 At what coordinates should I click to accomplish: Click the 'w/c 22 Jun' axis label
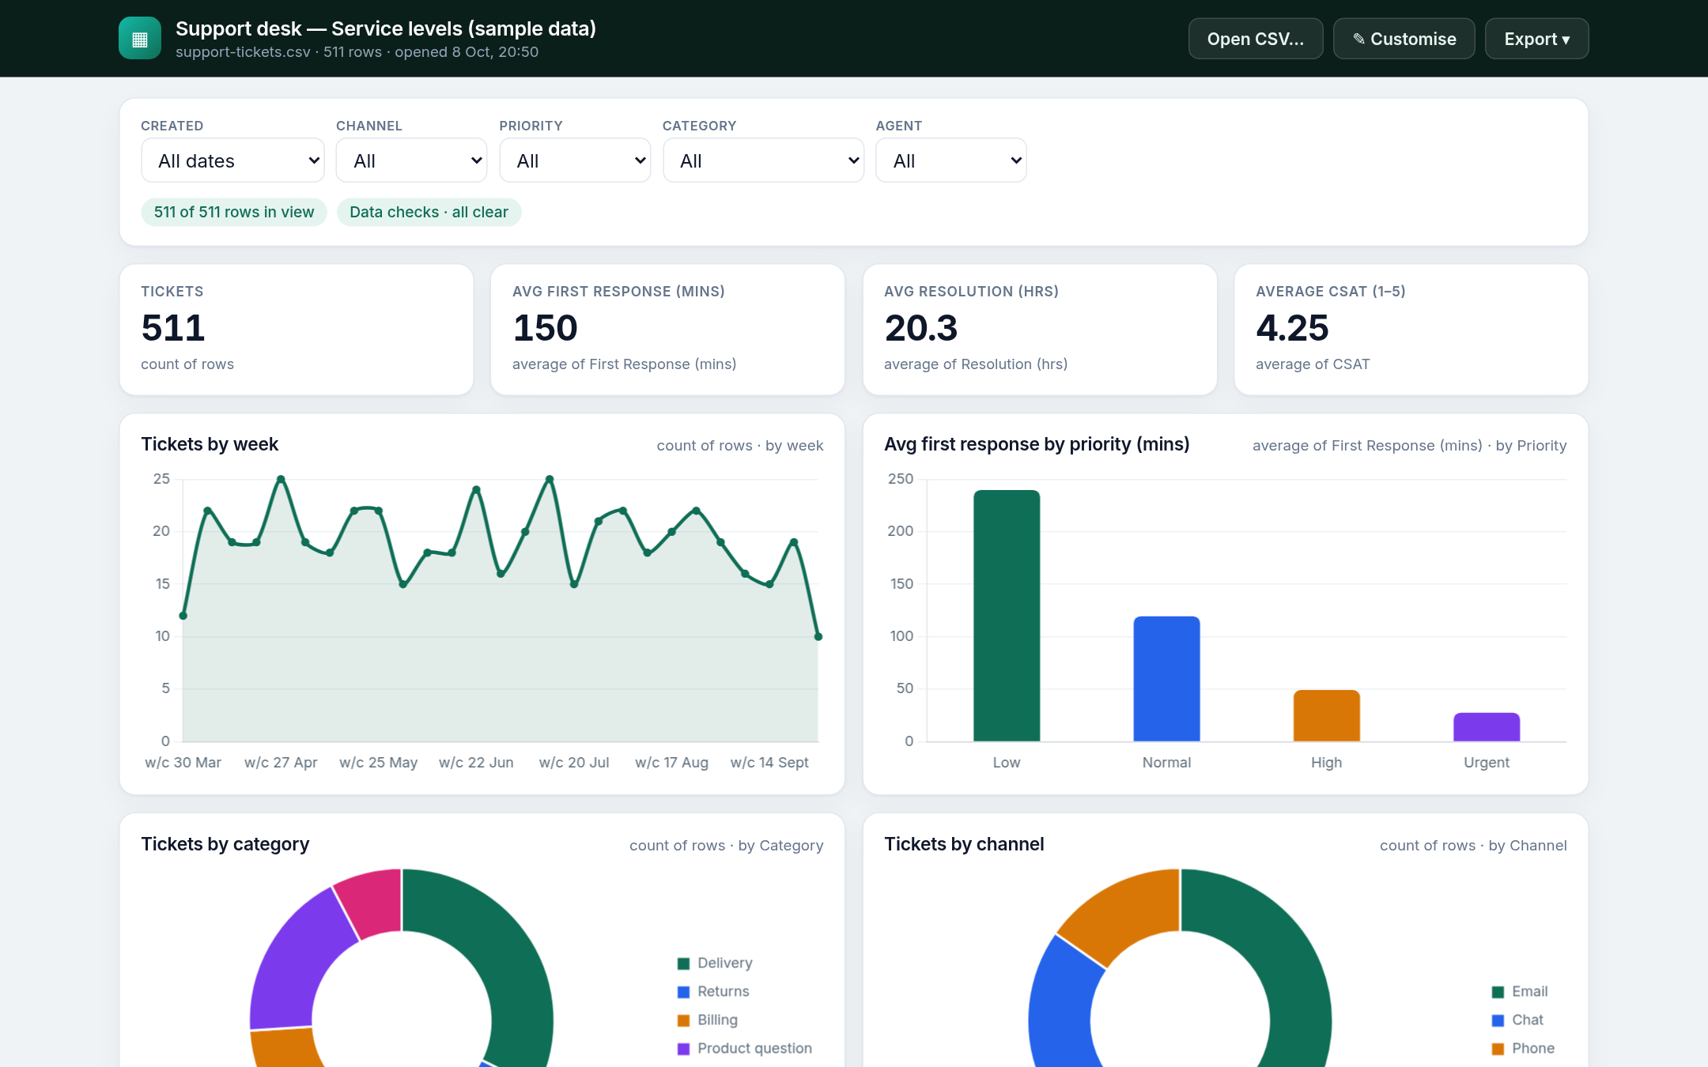[x=476, y=763]
